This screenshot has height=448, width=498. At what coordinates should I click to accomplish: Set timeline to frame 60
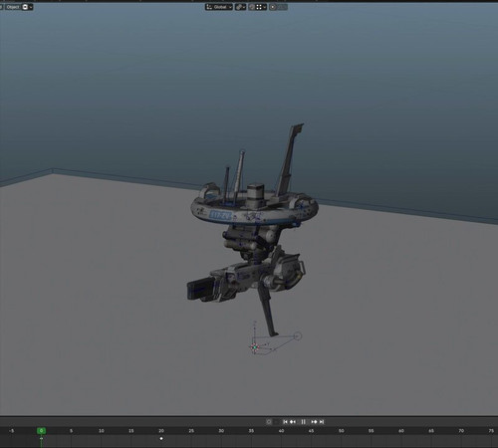pos(401,431)
